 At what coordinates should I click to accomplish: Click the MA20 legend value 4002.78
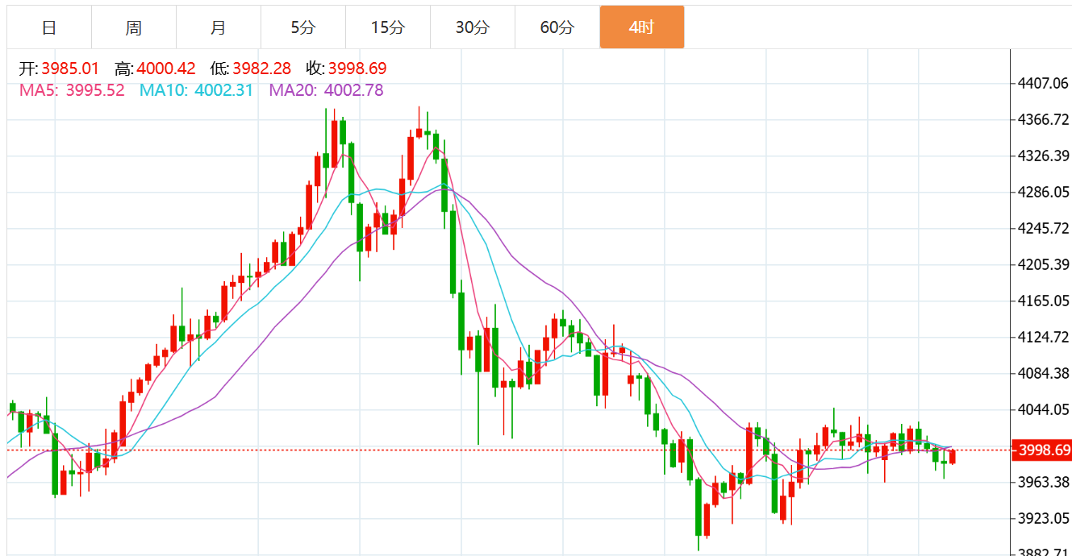tap(353, 90)
